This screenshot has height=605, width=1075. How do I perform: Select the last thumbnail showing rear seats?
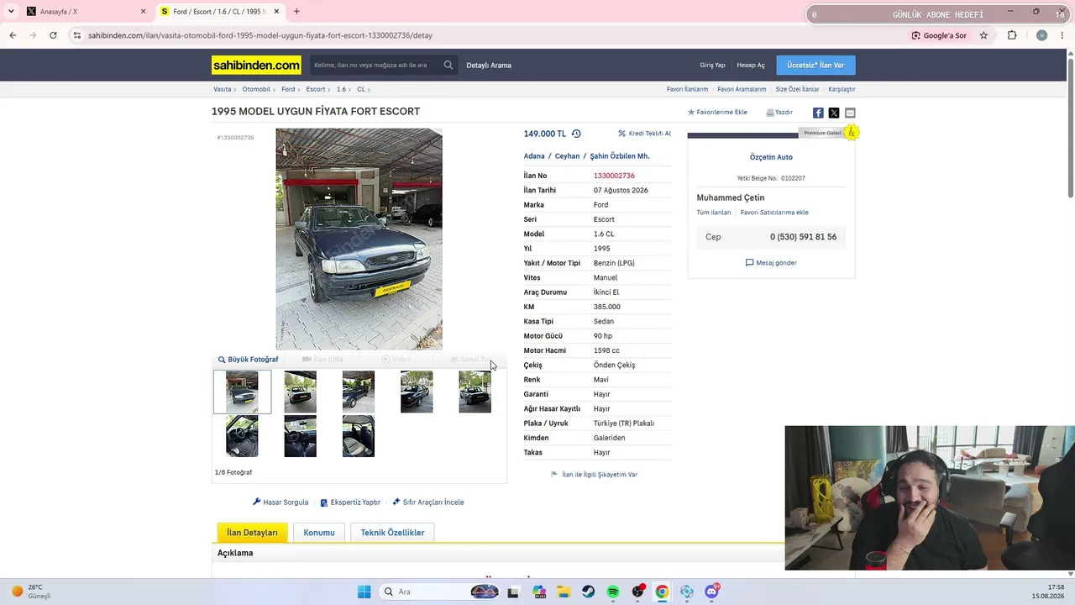(358, 436)
